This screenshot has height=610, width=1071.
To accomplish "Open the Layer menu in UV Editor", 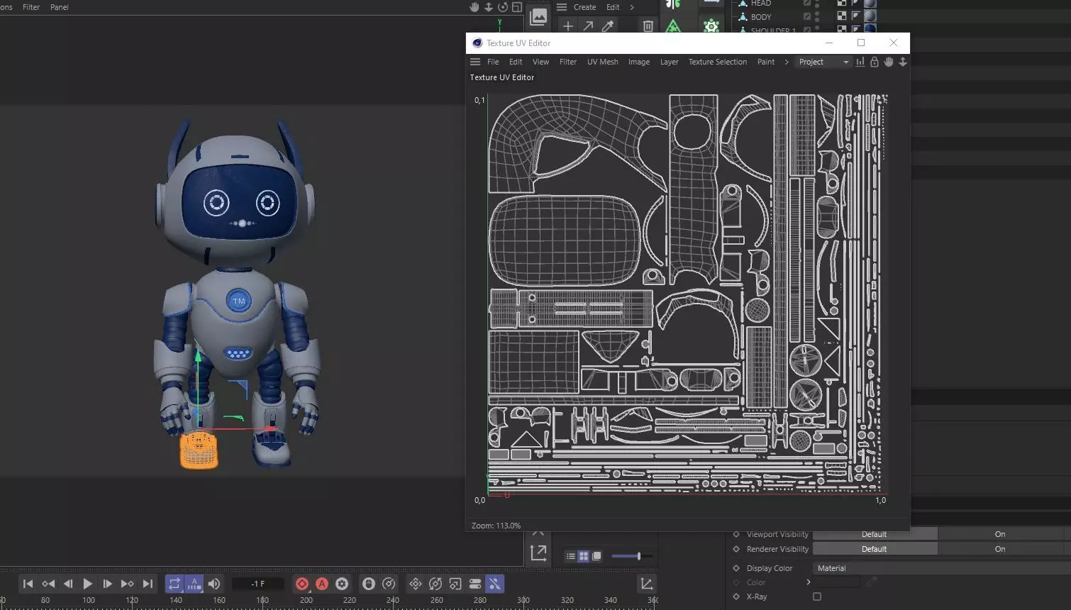I will [x=670, y=62].
